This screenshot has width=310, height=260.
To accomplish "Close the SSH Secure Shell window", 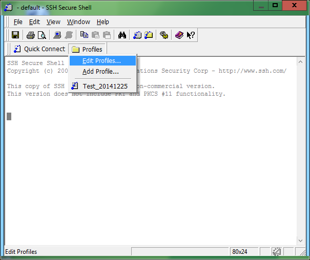I will pyautogui.click(x=295, y=6).
